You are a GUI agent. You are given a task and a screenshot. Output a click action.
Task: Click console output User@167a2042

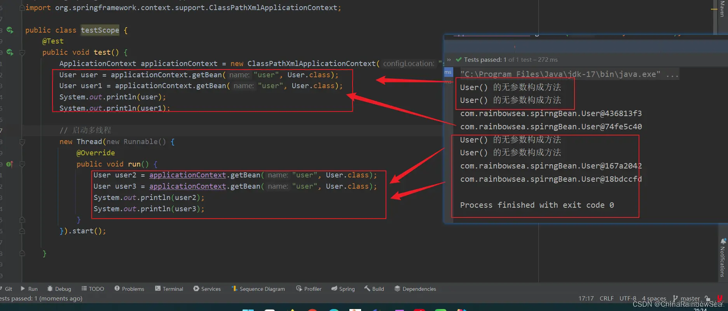point(551,166)
